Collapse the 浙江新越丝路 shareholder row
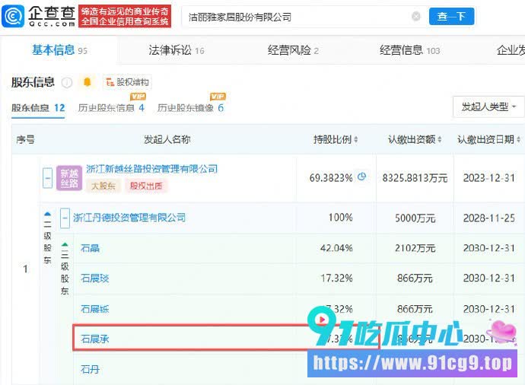This screenshot has height=385, width=525. tap(47, 178)
